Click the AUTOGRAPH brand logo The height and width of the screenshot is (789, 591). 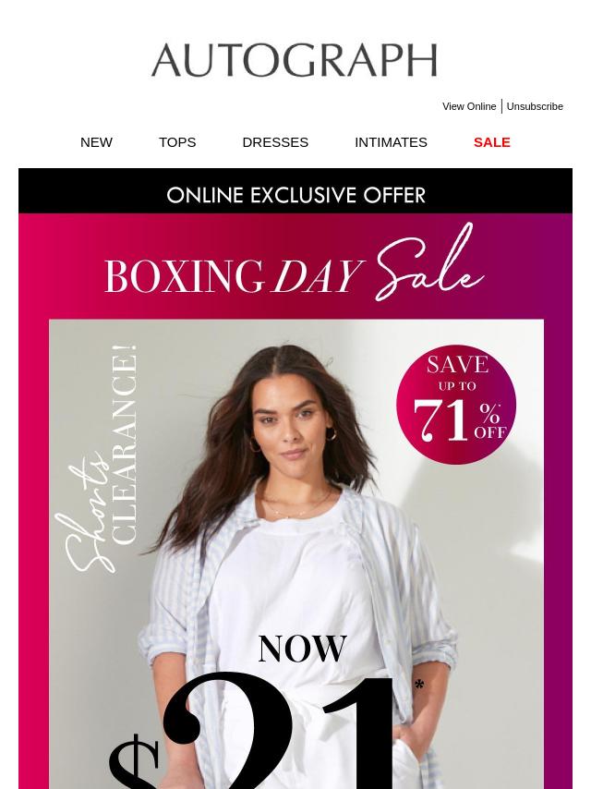click(x=295, y=60)
